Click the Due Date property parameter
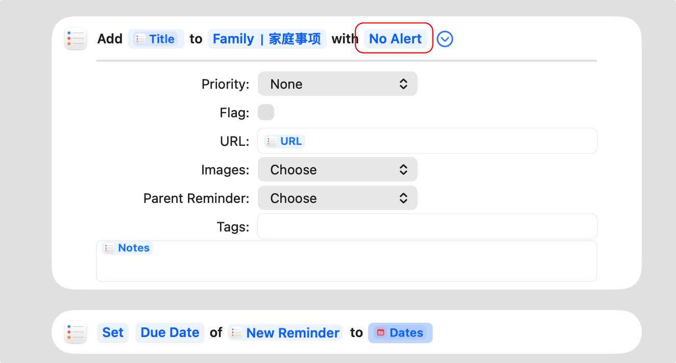Viewport: 676px width, 363px height. pos(170,333)
